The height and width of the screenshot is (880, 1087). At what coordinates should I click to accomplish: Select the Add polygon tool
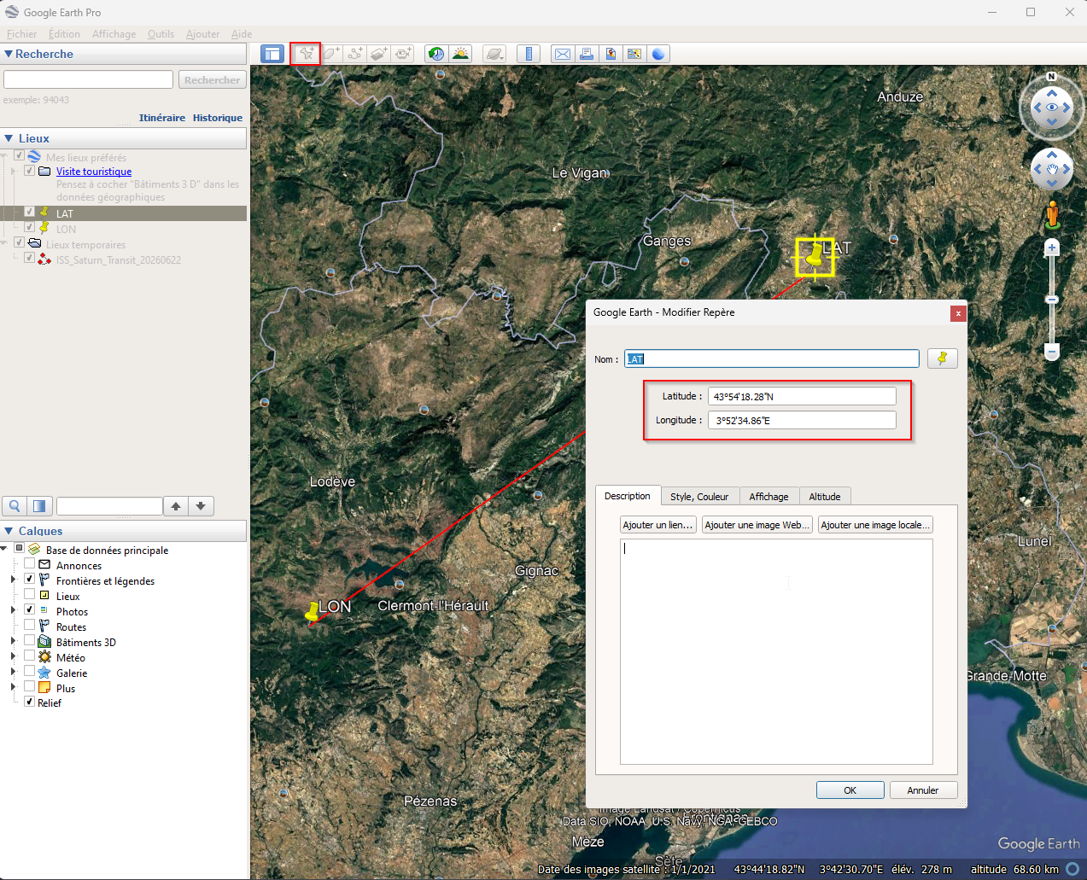point(331,54)
